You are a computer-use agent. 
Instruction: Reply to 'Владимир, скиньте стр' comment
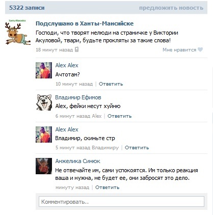(x=137, y=148)
